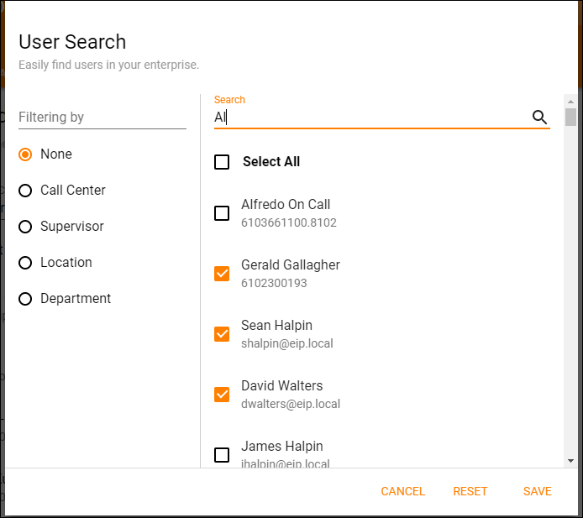Click the scrollbar up arrow
The width and height of the screenshot is (583, 518).
570,100
